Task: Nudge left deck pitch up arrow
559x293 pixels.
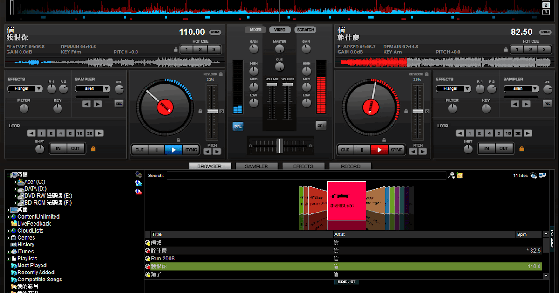Action: tap(217, 152)
